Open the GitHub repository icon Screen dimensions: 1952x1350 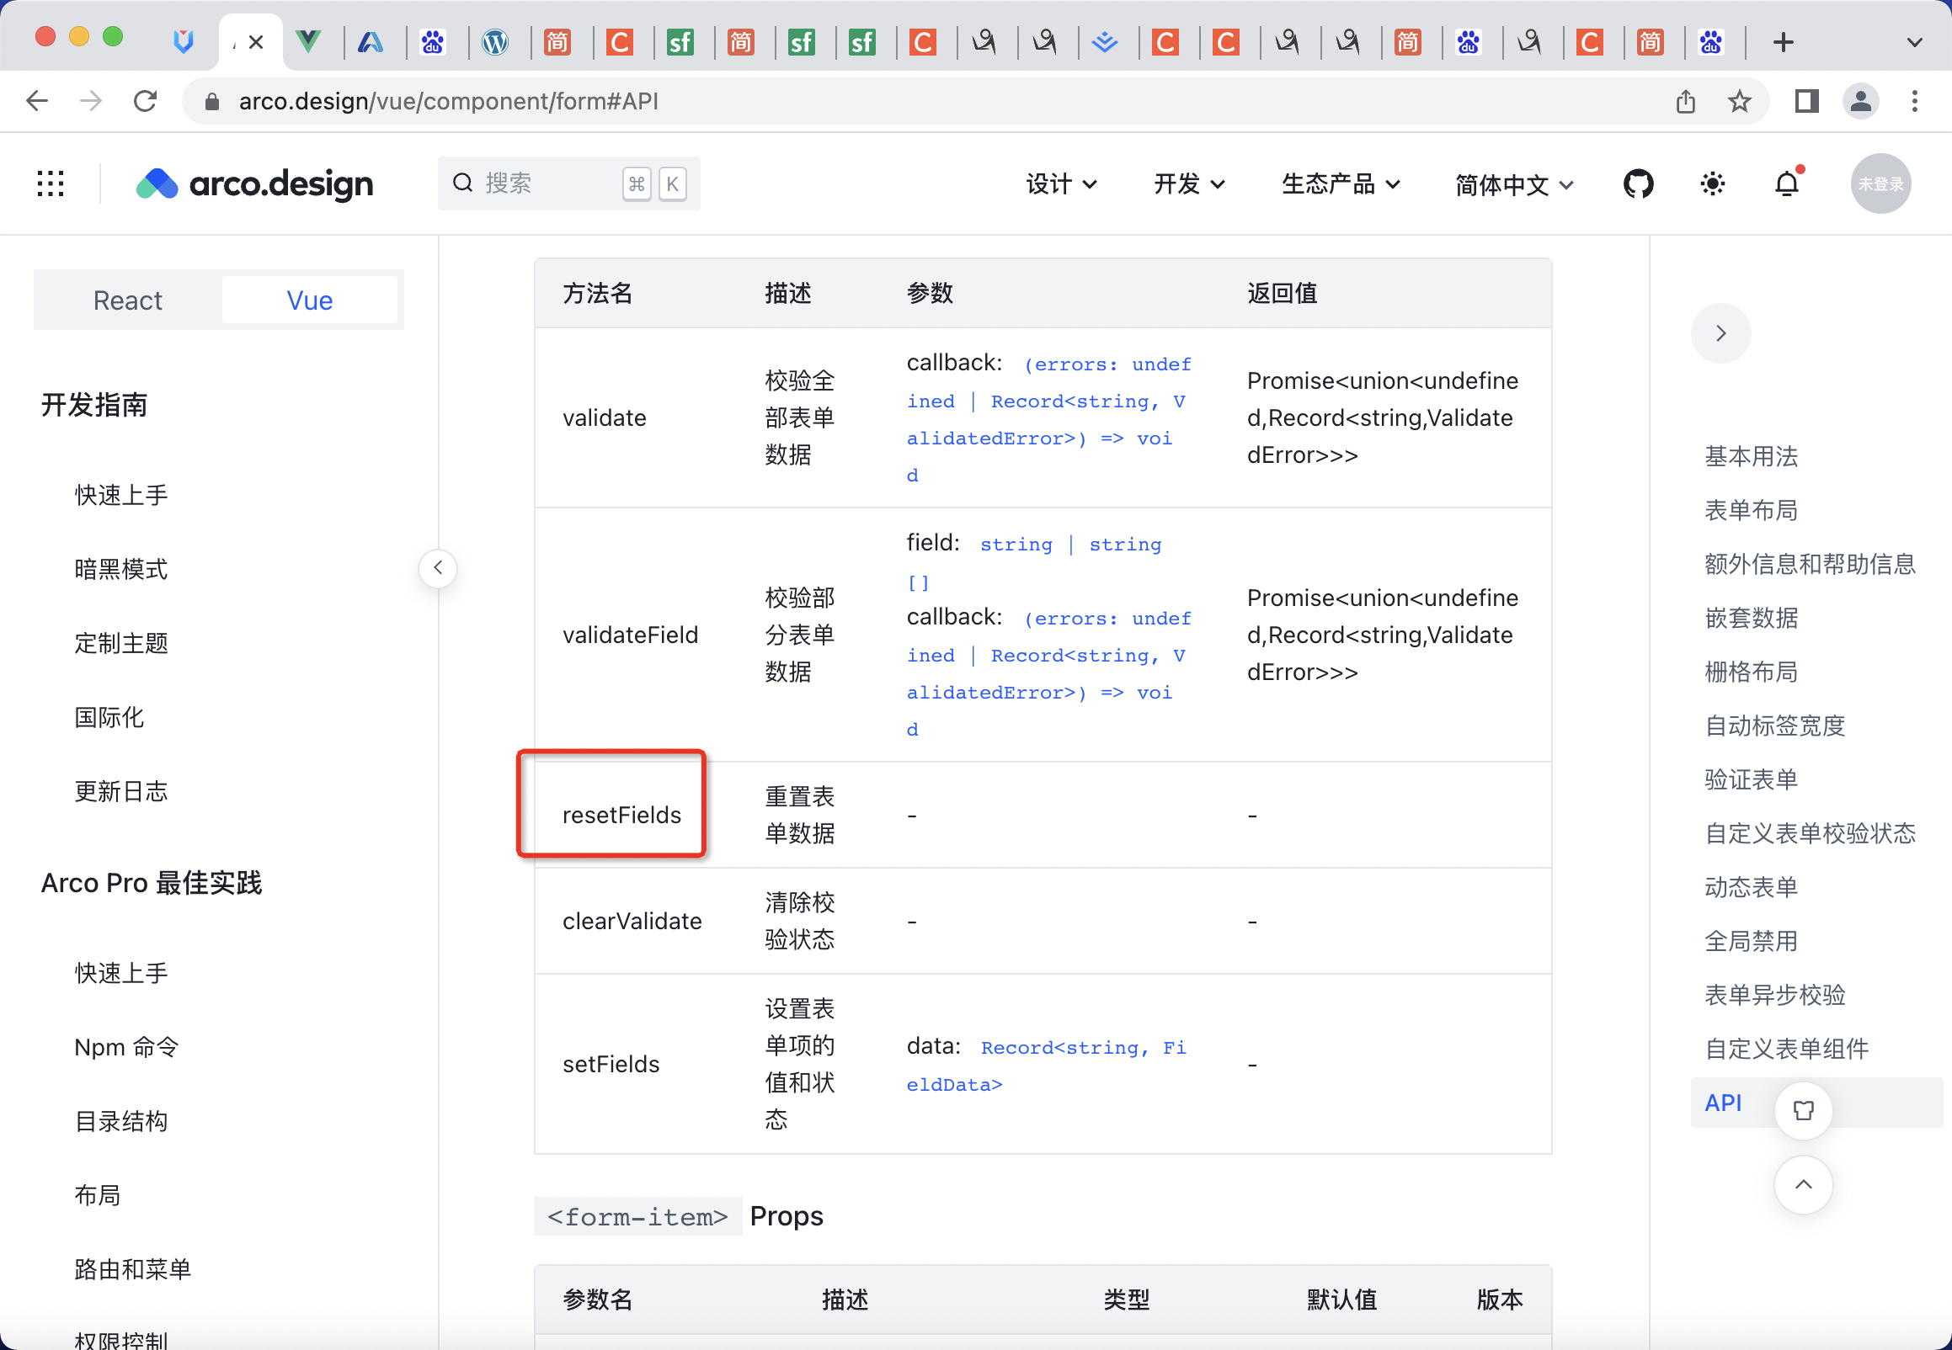[x=1638, y=183]
